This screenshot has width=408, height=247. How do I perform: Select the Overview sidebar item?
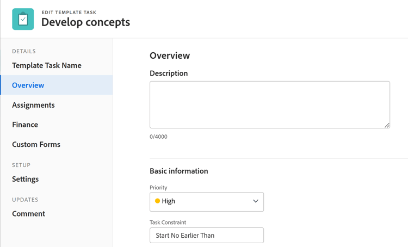[28, 85]
